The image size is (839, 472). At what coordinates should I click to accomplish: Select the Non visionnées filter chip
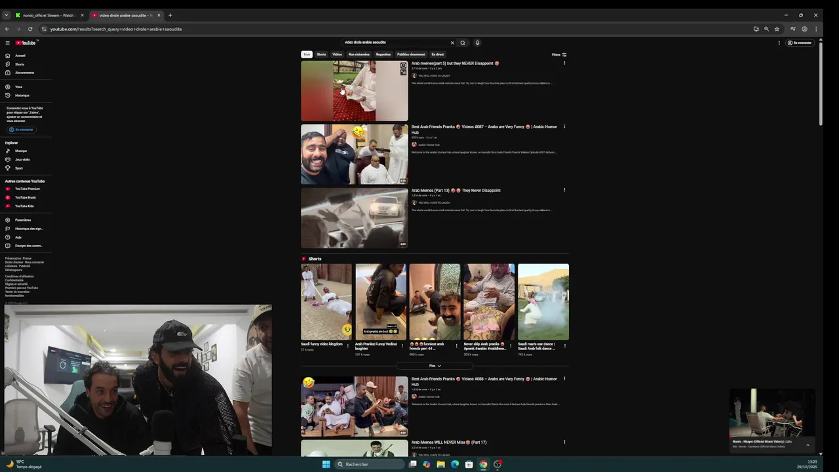[359, 54]
